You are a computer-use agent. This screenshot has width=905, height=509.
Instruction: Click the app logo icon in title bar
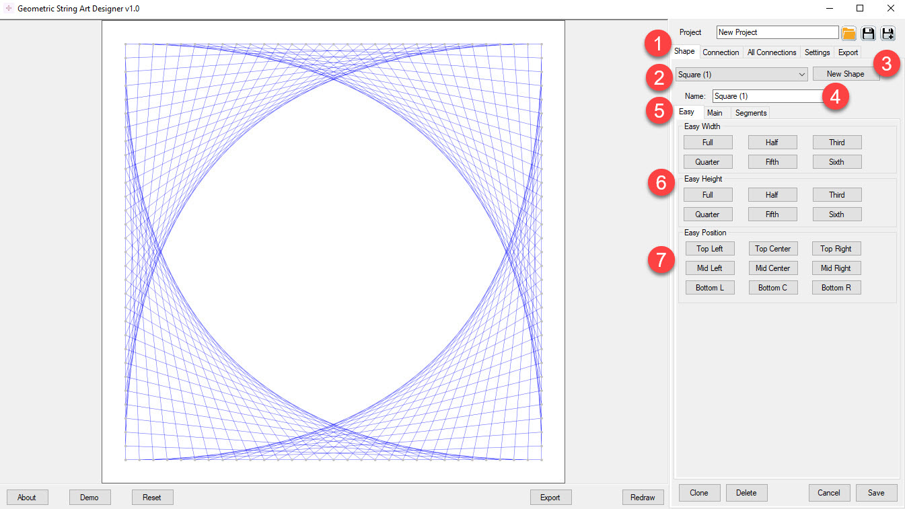point(9,8)
